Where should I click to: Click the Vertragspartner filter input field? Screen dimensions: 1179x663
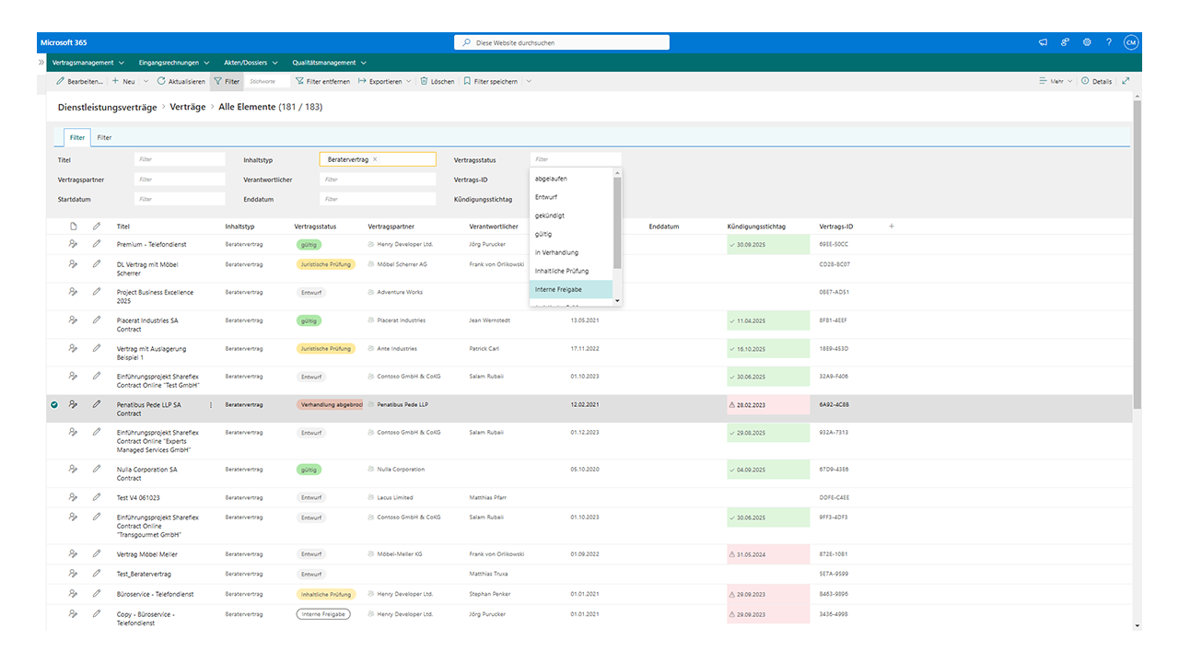tap(179, 180)
